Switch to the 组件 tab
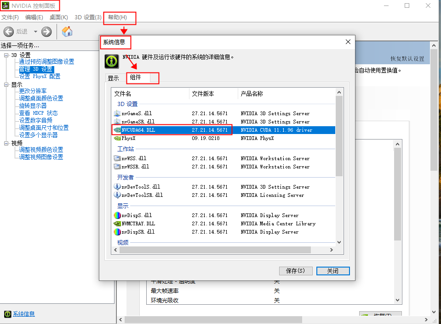This screenshot has height=324, width=441. (136, 77)
